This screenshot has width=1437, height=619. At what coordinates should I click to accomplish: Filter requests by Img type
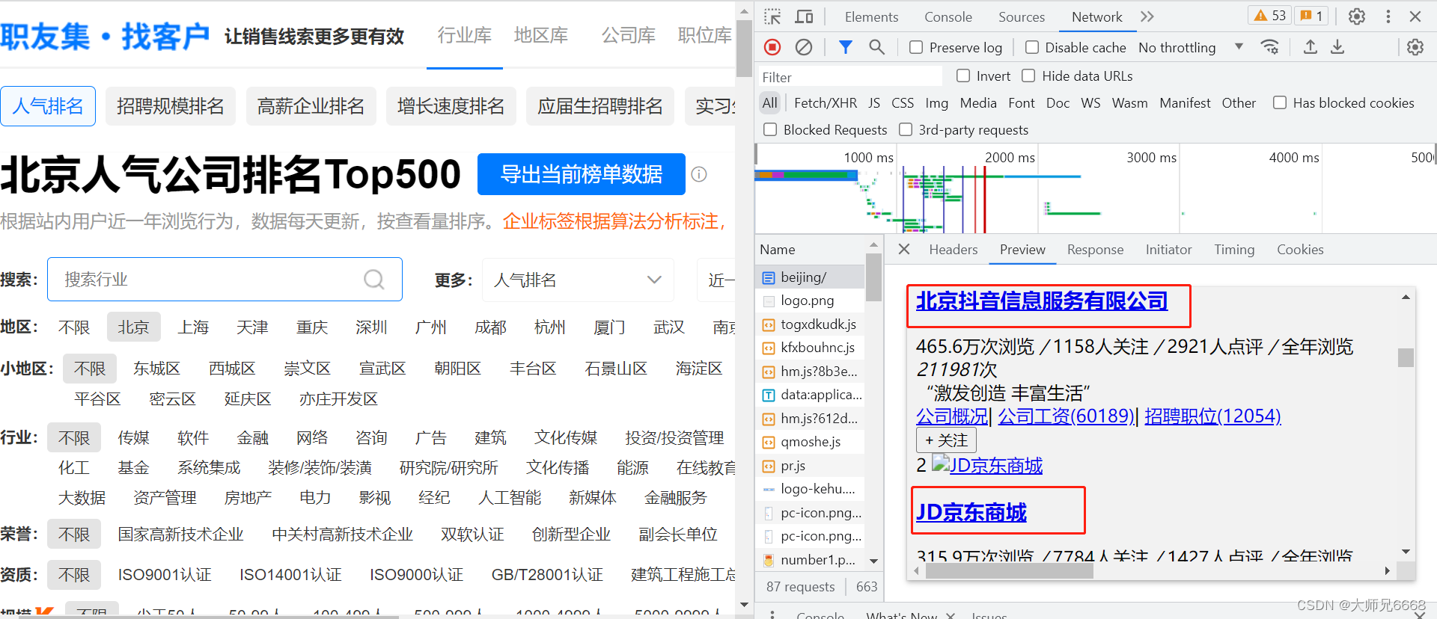point(936,103)
